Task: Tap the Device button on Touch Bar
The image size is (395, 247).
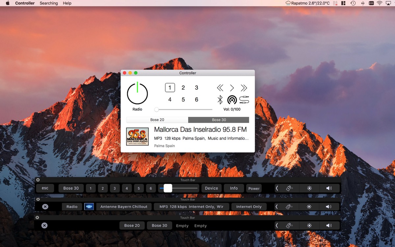Action: pyautogui.click(x=211, y=188)
